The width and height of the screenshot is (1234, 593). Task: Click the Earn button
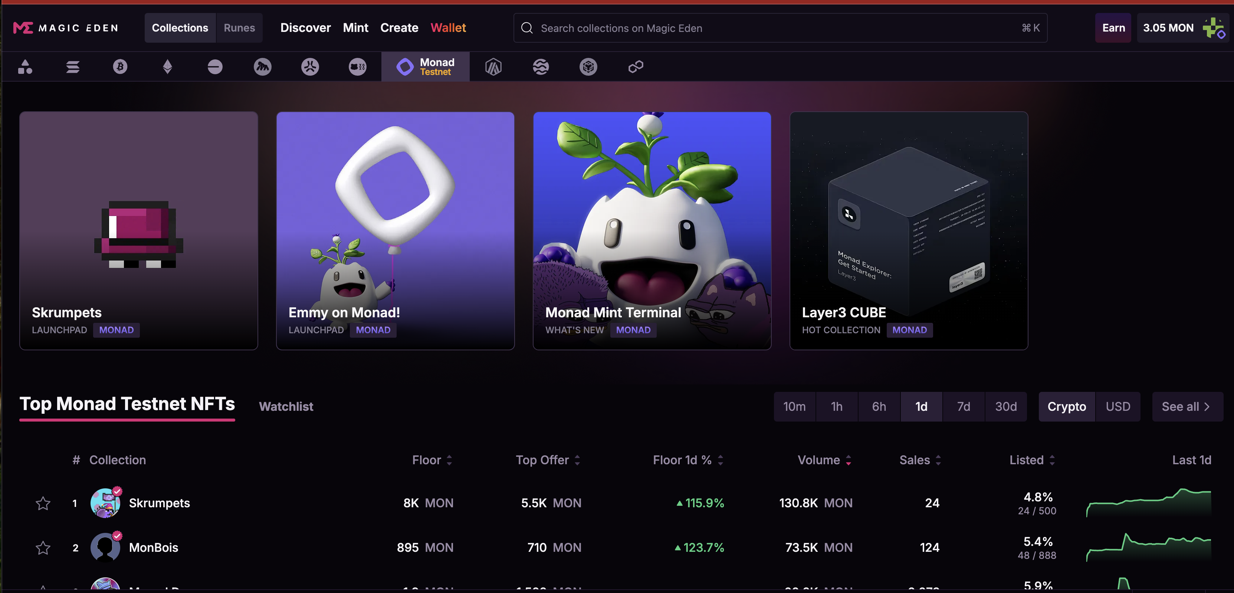click(x=1113, y=28)
